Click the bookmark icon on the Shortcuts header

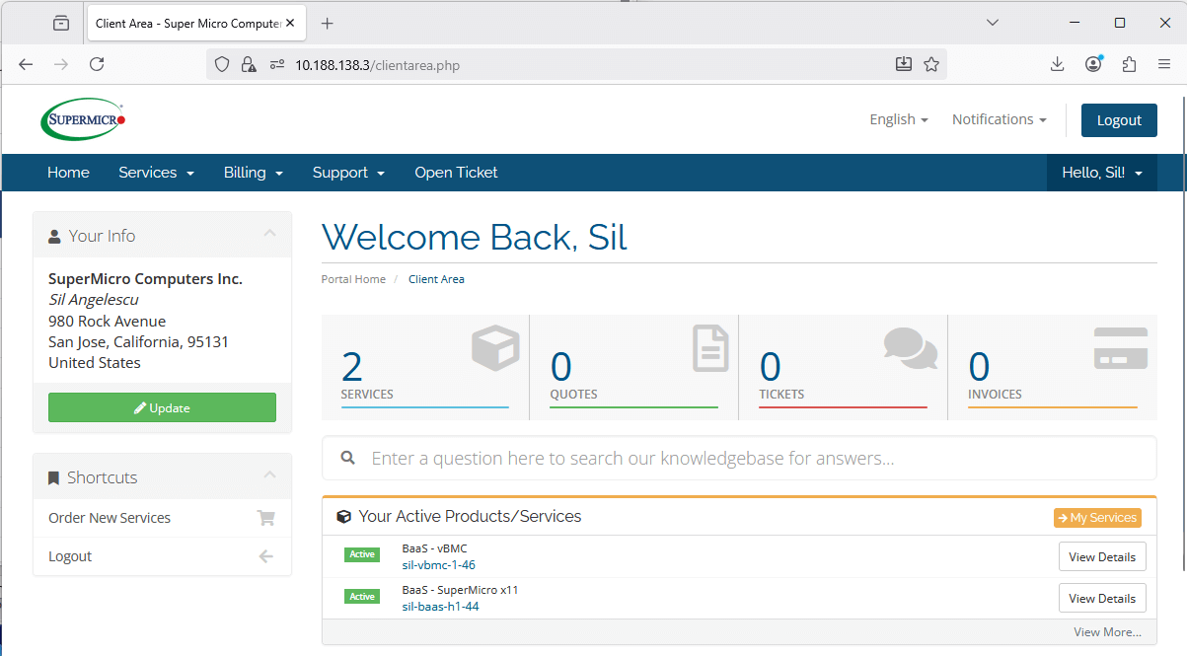53,476
